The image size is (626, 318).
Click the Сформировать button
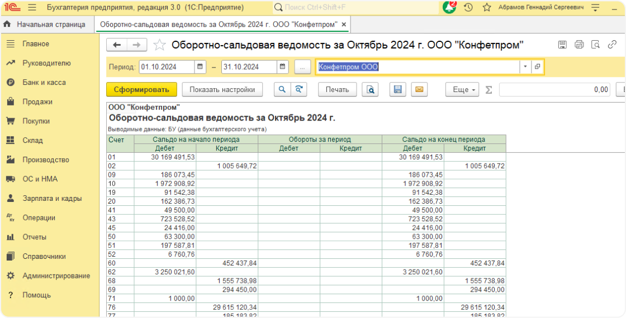[141, 90]
